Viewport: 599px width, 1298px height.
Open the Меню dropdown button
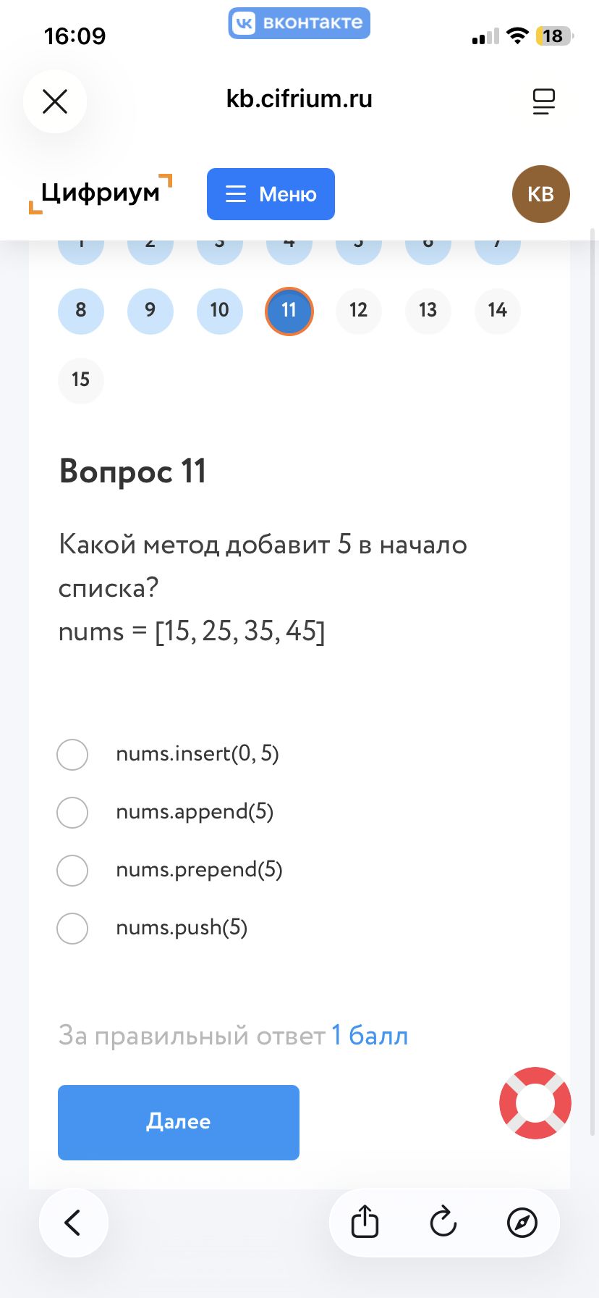pyautogui.click(x=271, y=194)
